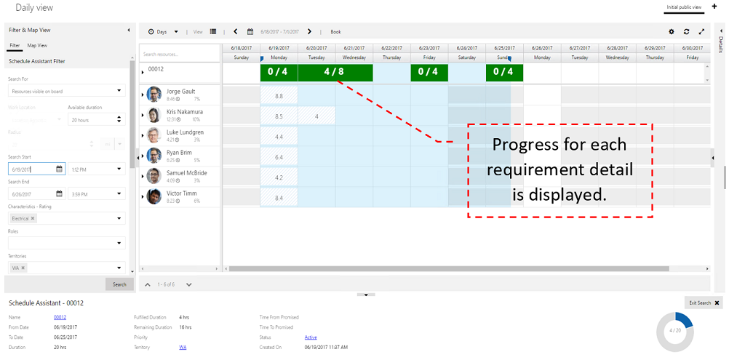Remove the WA territory tag
This screenshot has height=360, width=729.
[23, 268]
